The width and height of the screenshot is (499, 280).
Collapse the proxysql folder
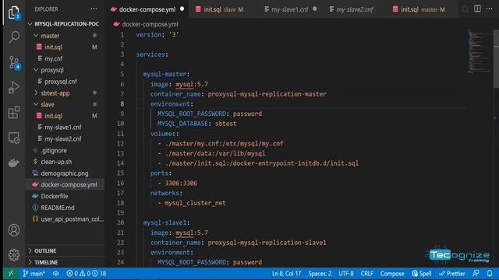(65, 70)
